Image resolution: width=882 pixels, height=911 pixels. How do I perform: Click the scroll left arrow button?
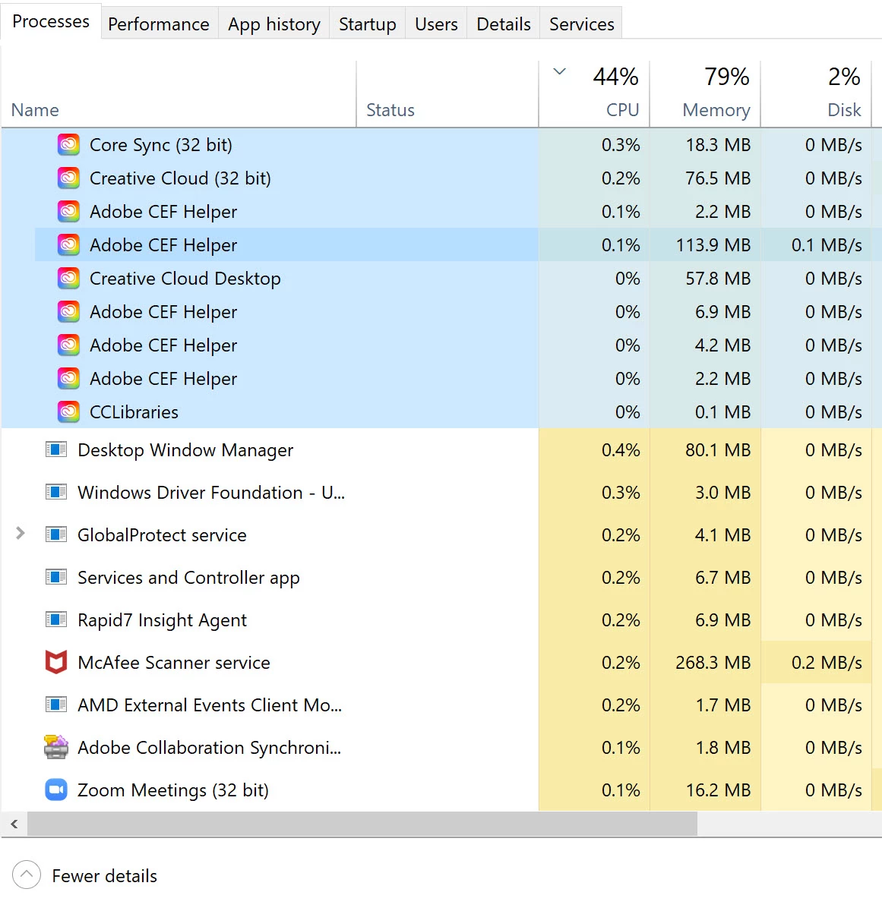[x=14, y=824]
